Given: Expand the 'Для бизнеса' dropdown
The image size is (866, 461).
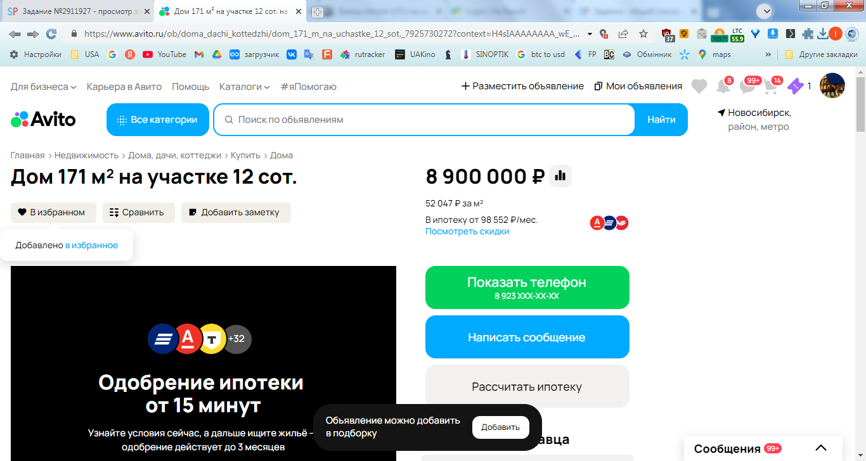Looking at the screenshot, I should (44, 86).
